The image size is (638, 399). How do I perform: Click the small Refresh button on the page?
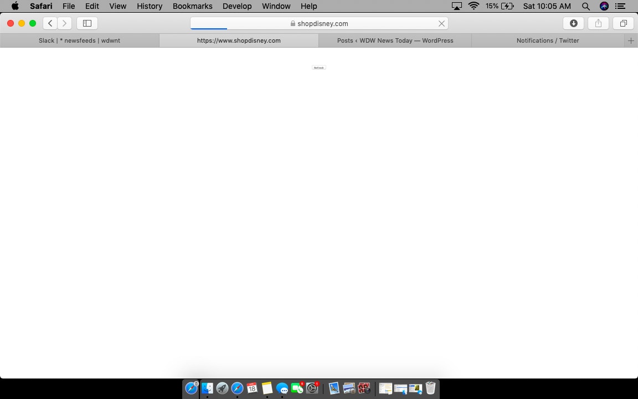pos(319,68)
